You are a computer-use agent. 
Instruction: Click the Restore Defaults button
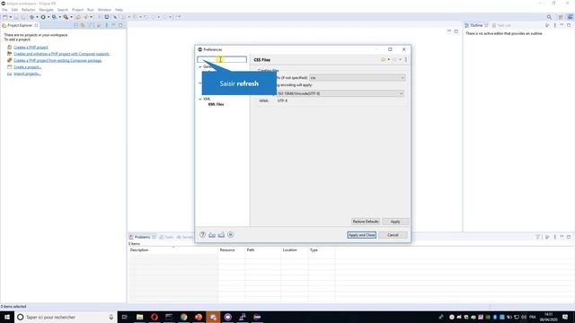(366, 222)
